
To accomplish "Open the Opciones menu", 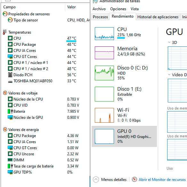I will point(118,9).
